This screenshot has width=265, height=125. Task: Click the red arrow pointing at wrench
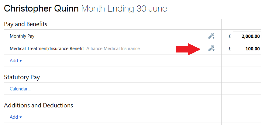coord(188,49)
